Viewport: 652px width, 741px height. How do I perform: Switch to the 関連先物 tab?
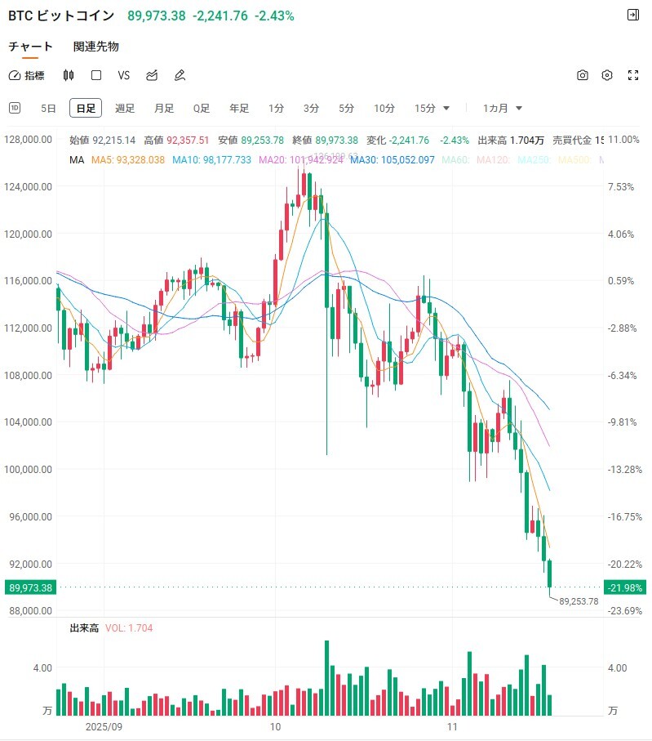(x=95, y=47)
